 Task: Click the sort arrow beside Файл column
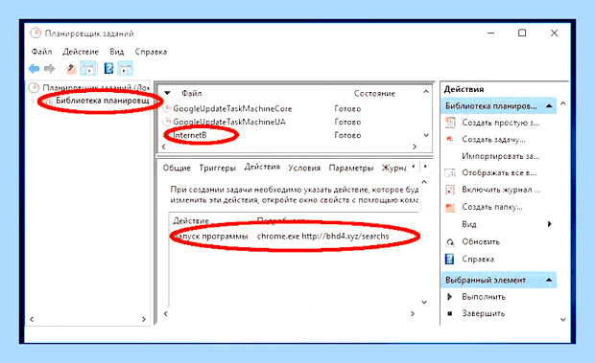pos(167,93)
